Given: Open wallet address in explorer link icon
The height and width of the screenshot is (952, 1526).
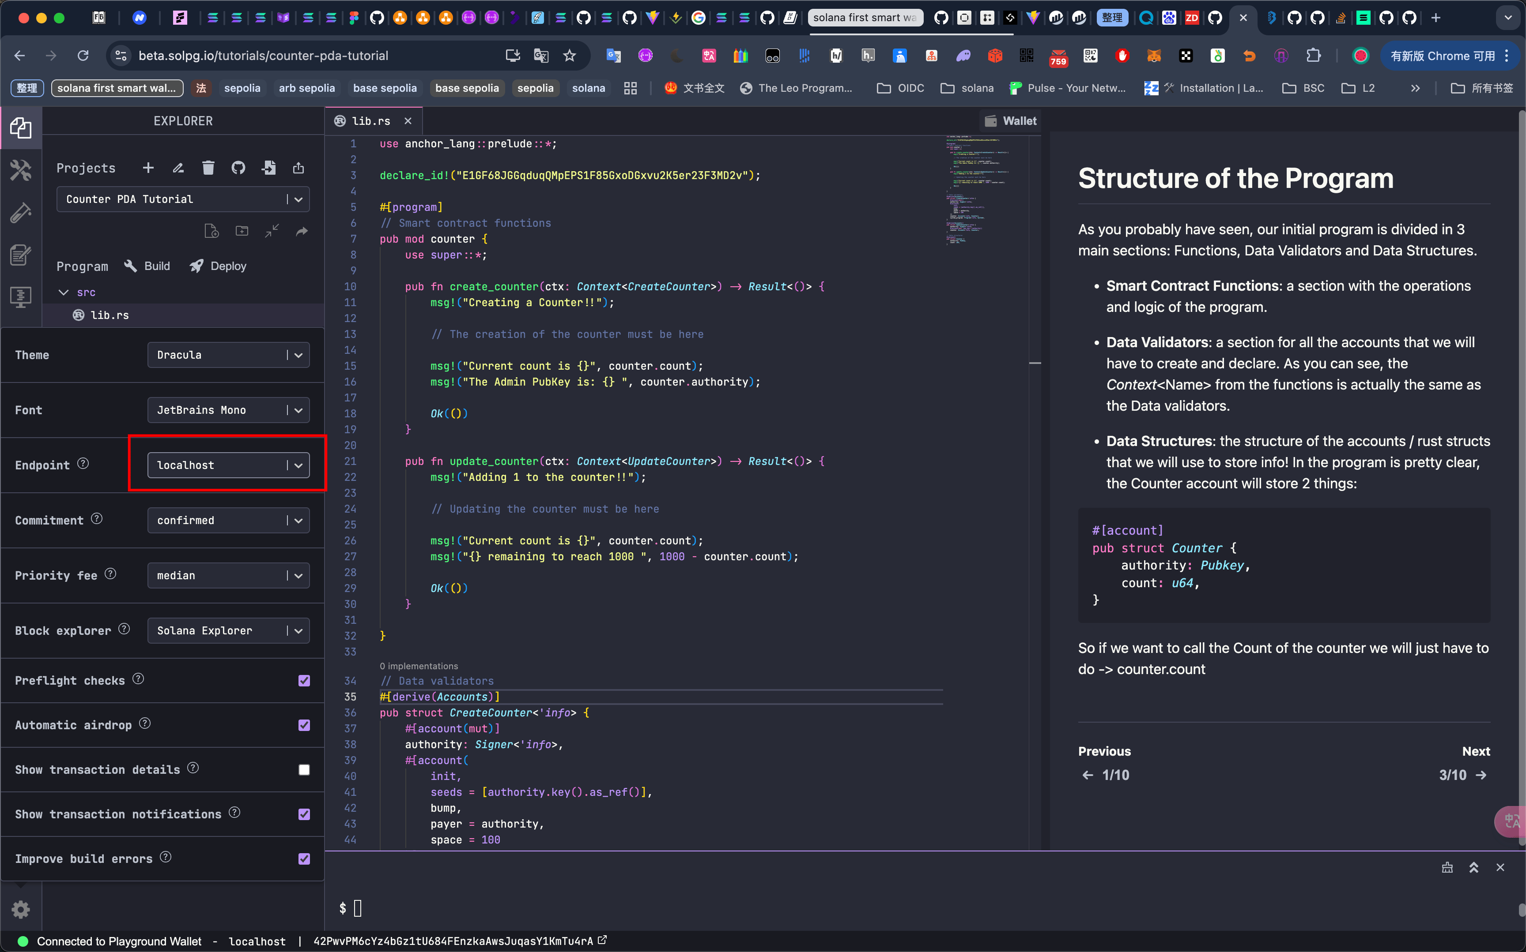Looking at the screenshot, I should (602, 940).
